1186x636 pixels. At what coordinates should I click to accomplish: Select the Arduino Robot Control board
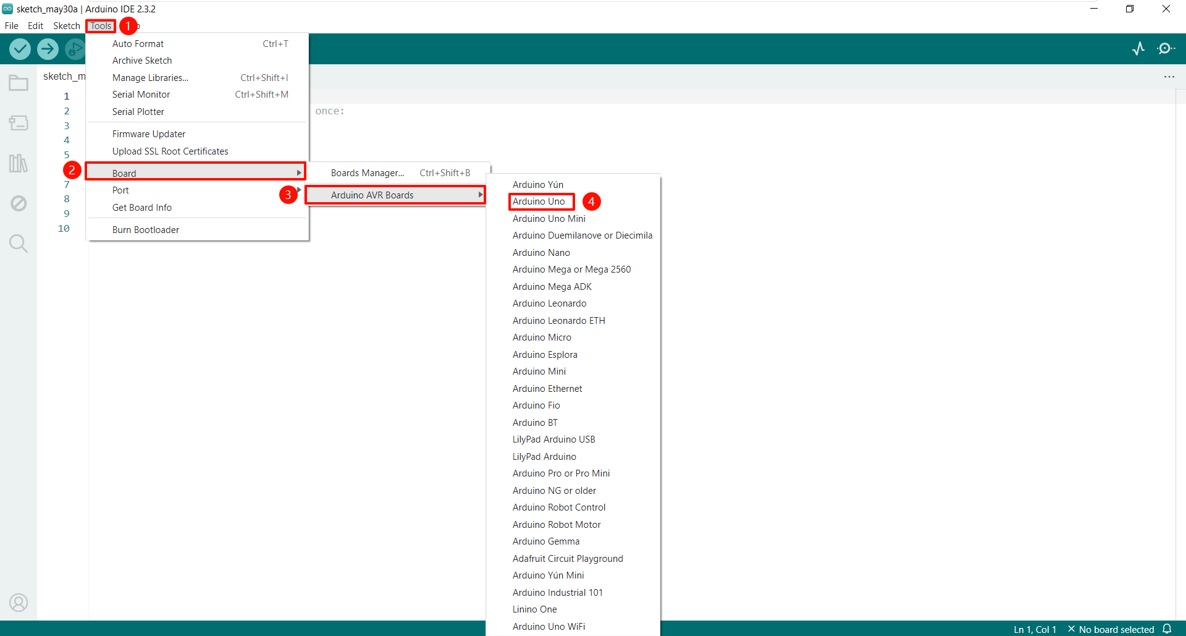[573, 507]
